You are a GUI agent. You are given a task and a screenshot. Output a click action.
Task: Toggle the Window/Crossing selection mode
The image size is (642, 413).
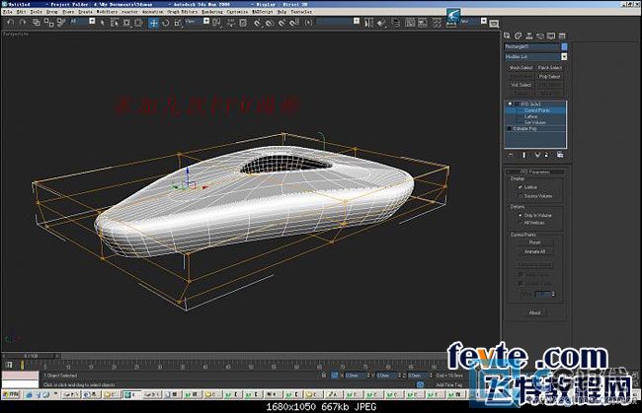pyautogui.click(x=139, y=23)
